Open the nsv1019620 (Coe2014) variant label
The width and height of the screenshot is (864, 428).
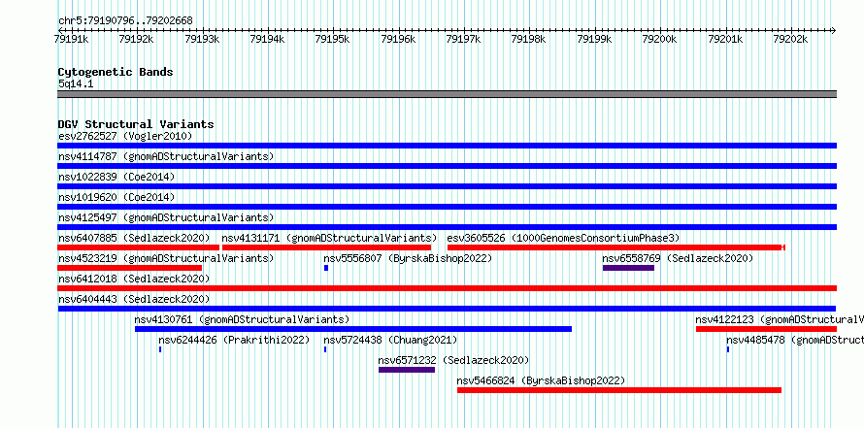point(116,197)
